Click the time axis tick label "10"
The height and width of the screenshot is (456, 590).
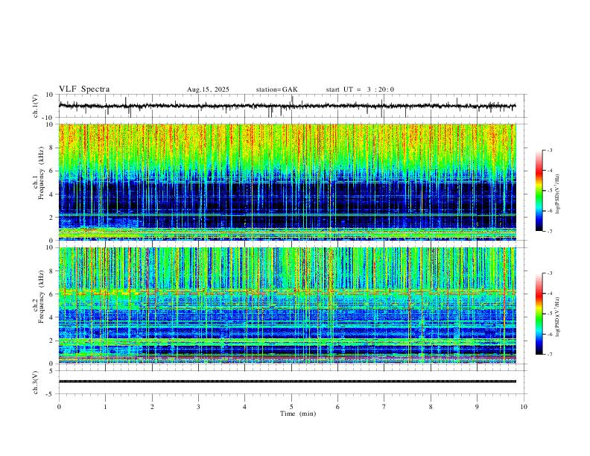pos(524,407)
